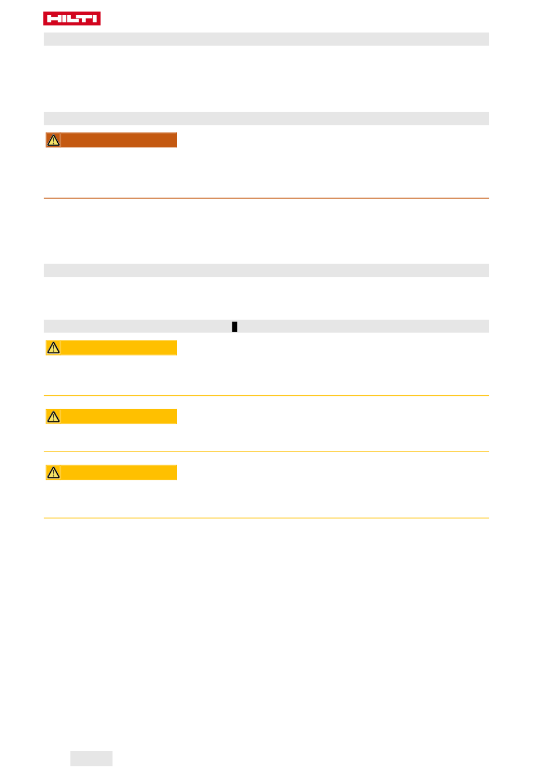Click the gray bar containing the black marker

(347, 327)
